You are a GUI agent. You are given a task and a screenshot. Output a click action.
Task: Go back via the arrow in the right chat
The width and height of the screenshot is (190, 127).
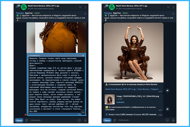point(105,7)
